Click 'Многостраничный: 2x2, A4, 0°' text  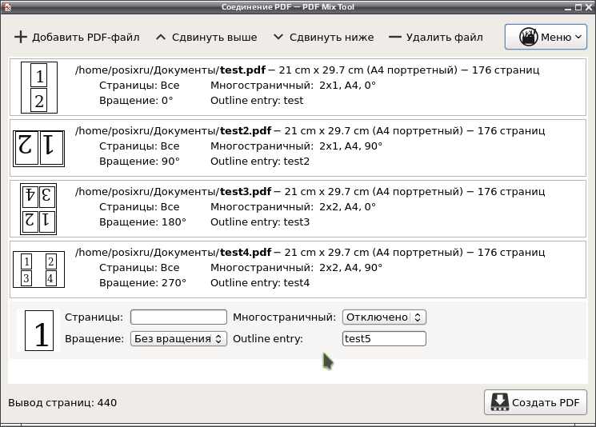pos(293,206)
